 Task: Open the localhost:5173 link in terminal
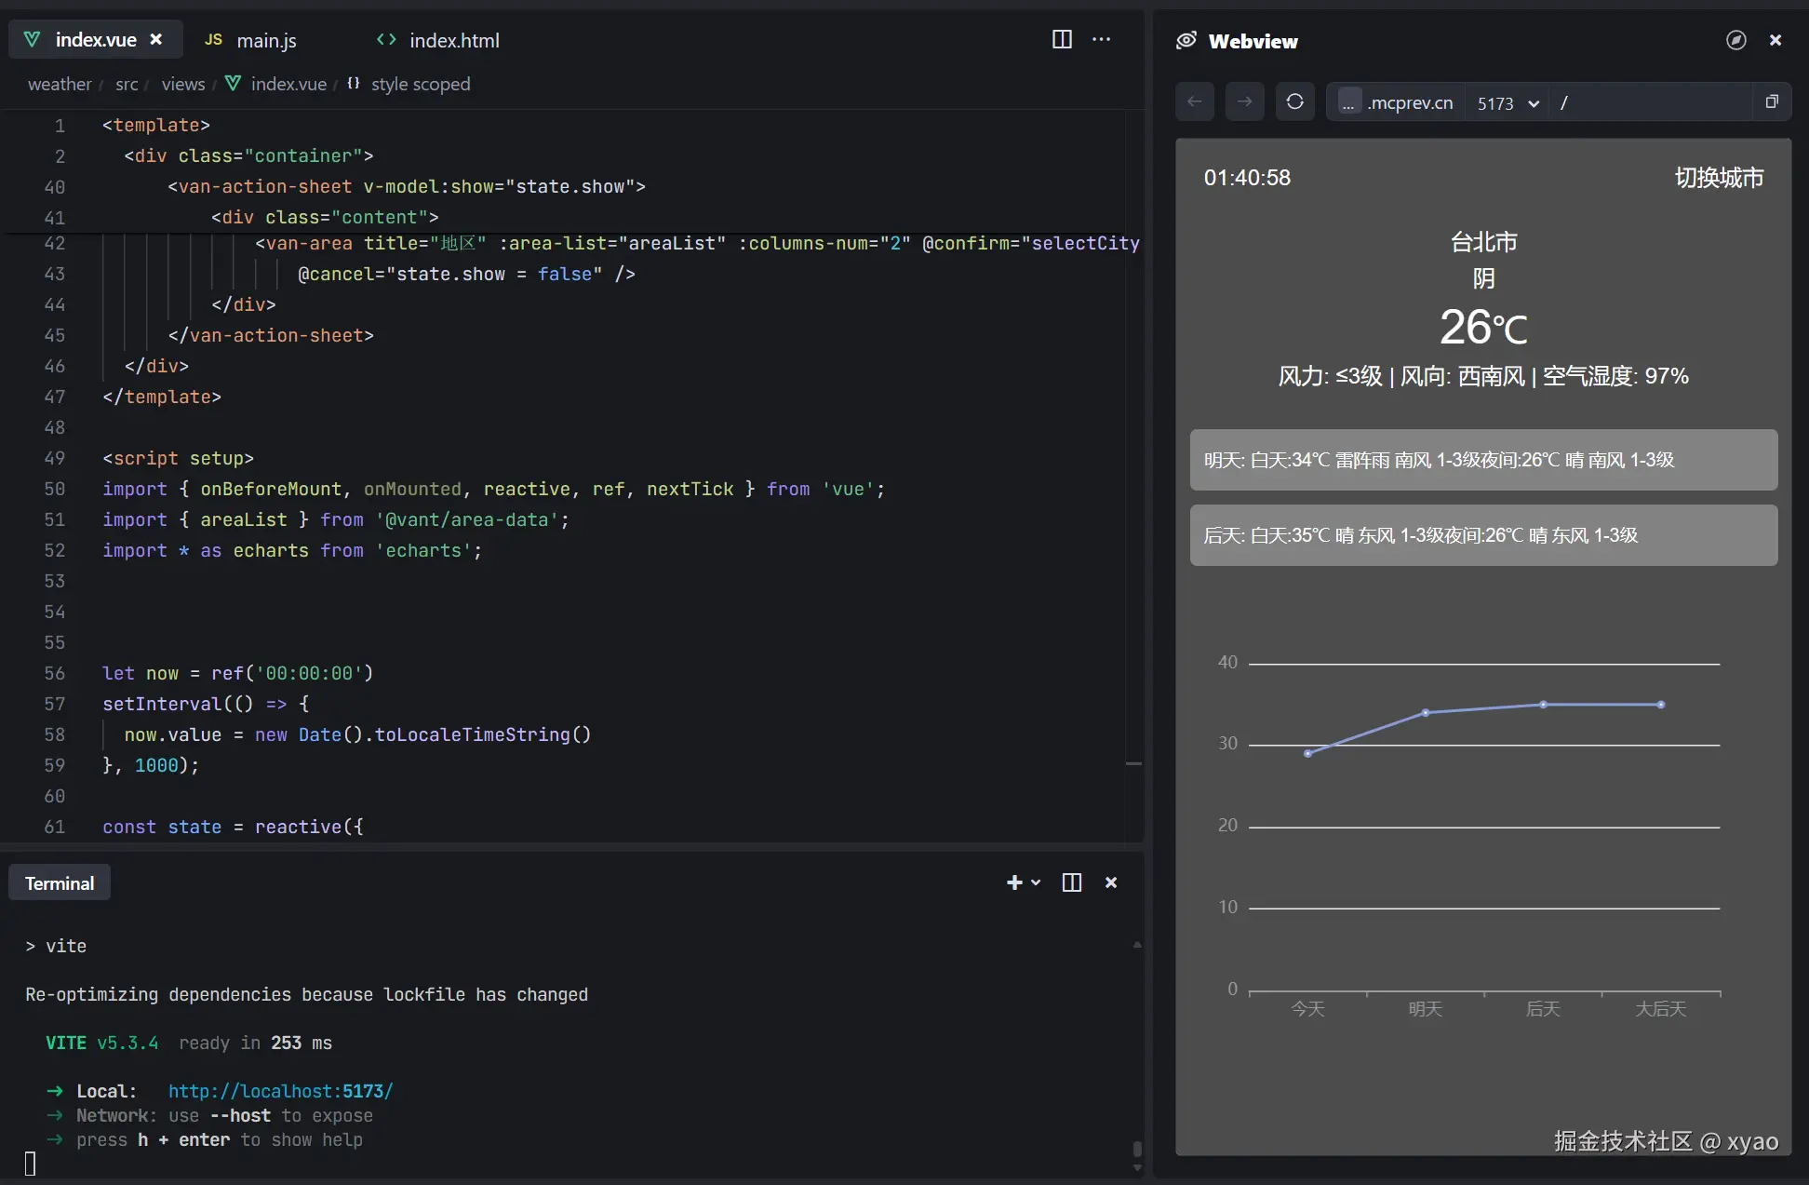280,1091
